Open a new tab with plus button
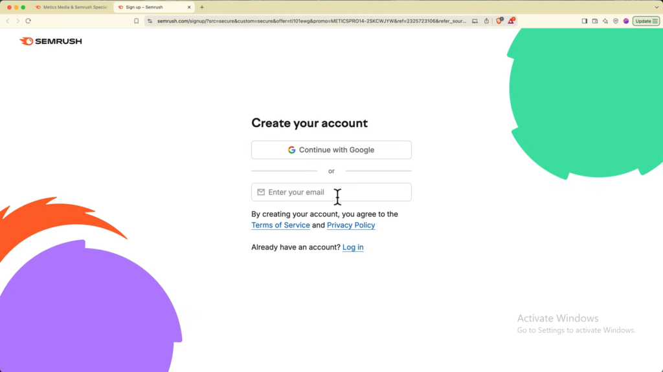Screen dimensions: 663x372 202,7
